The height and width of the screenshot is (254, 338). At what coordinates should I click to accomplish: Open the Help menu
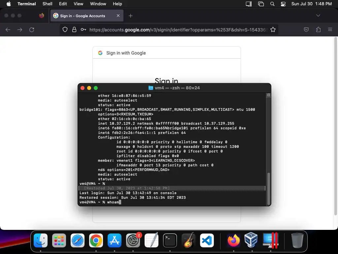[x=118, y=4]
